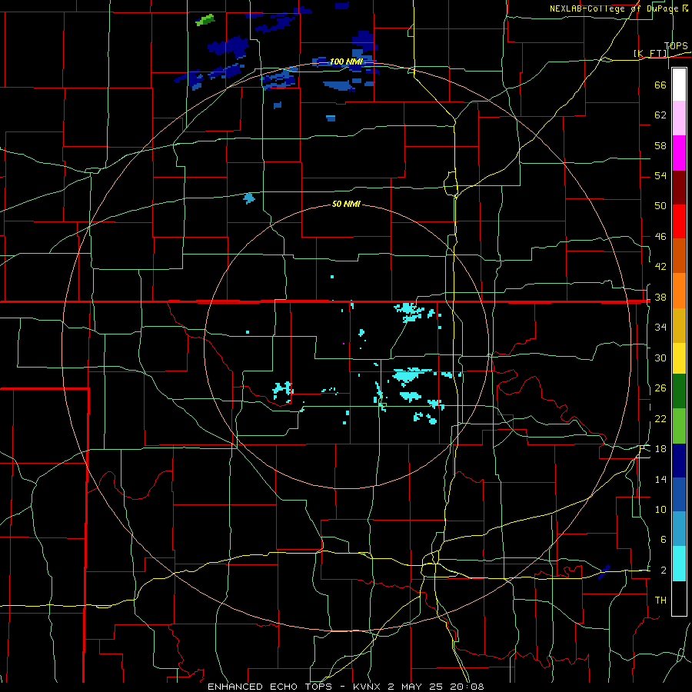Click the 2 label near the legend bottom

point(663,571)
